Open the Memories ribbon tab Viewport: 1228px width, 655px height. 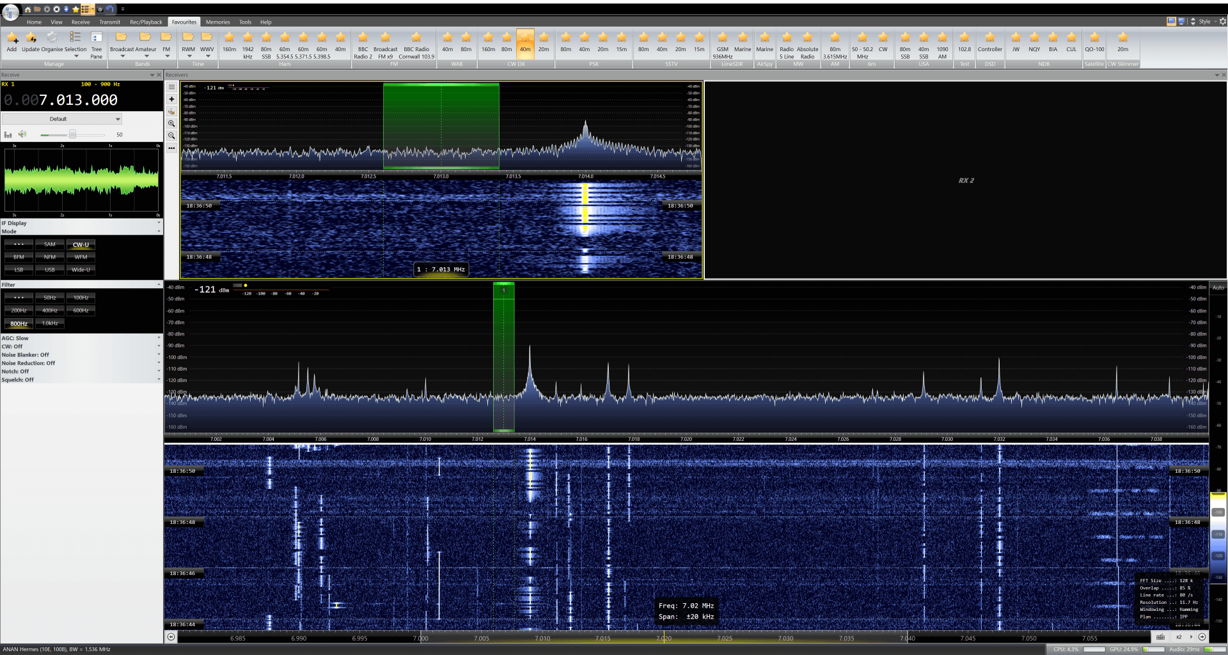217,22
